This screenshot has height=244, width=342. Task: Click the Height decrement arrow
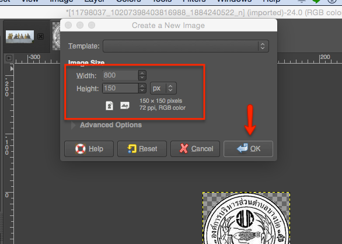pyautogui.click(x=142, y=90)
